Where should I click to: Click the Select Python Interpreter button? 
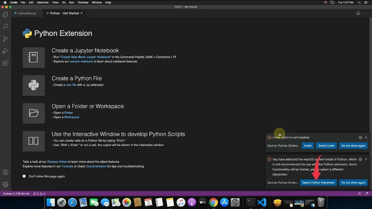click(x=319, y=183)
